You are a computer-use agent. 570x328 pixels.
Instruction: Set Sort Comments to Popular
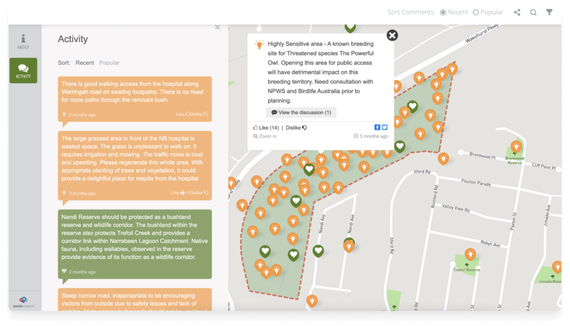pyautogui.click(x=488, y=12)
